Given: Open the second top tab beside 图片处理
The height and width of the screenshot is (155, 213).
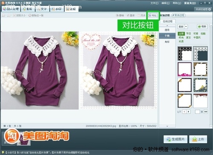Looking at the screenshot, I should (x=28, y=9).
